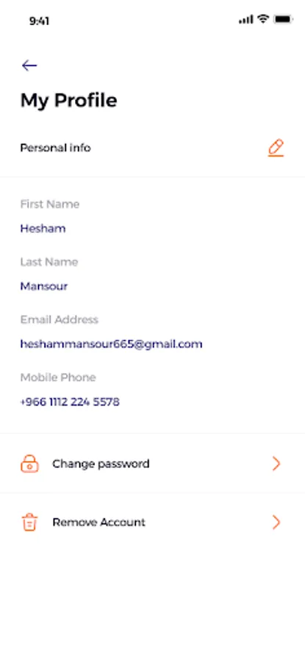Click the padlock icon

(29, 463)
